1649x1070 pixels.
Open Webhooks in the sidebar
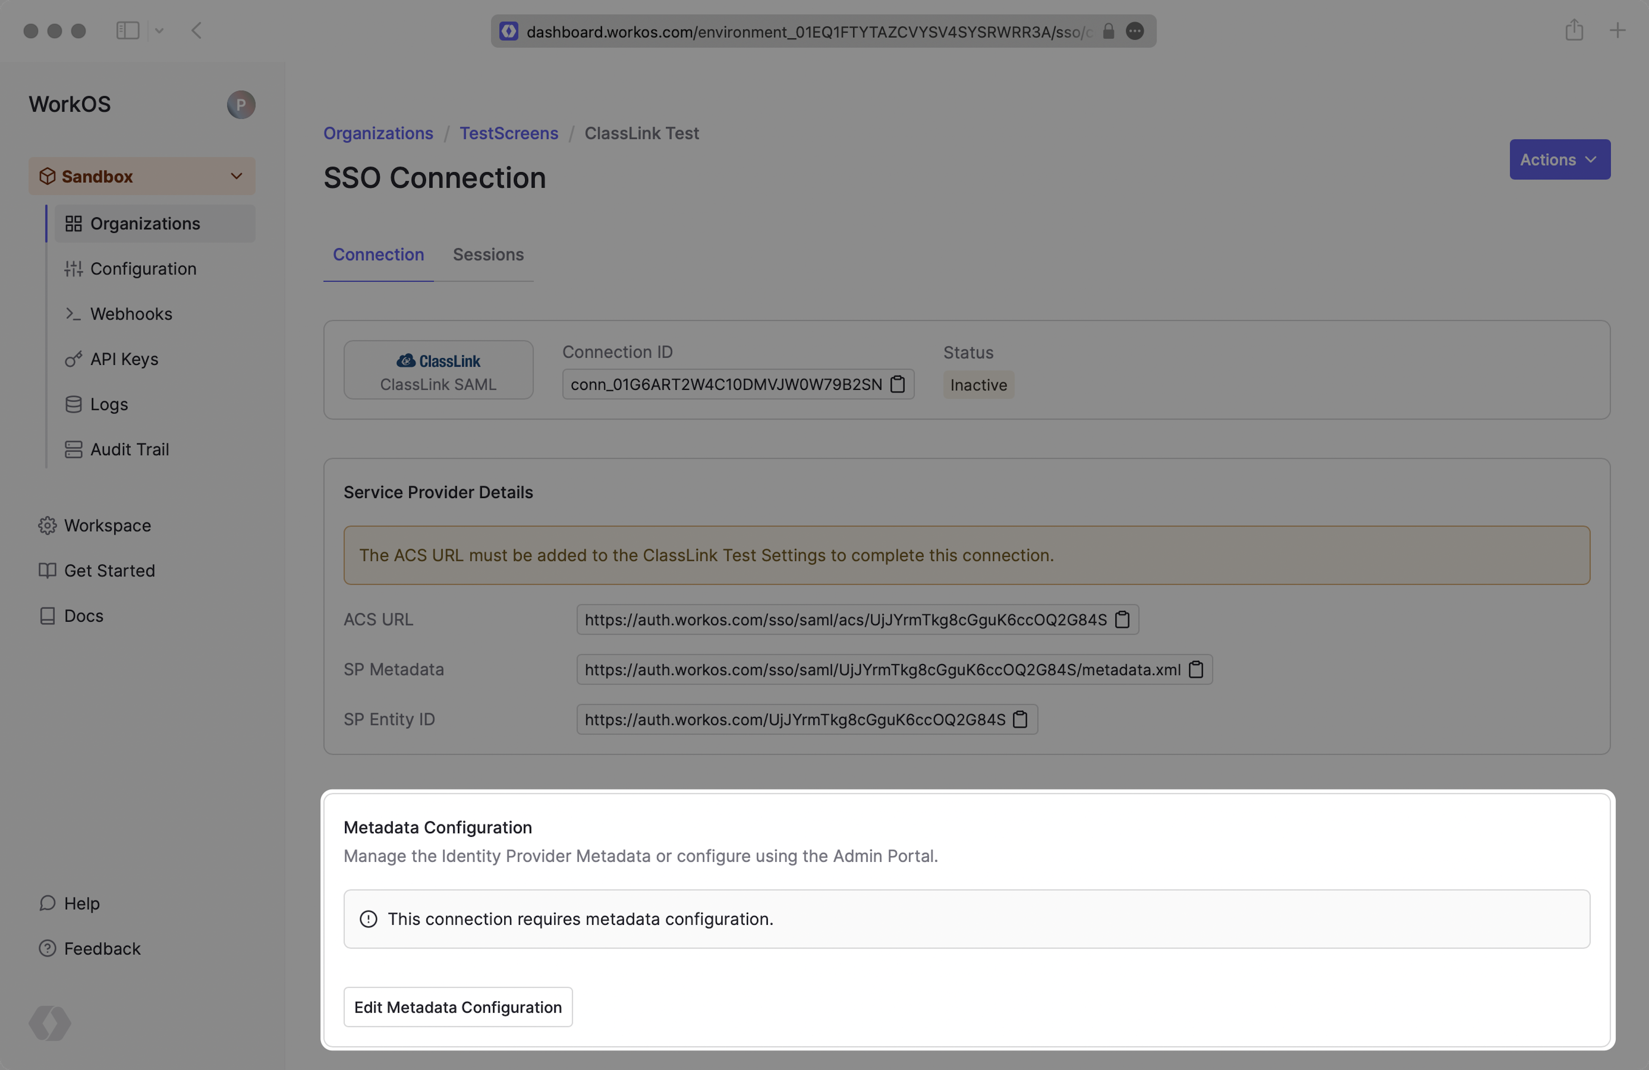point(131,314)
